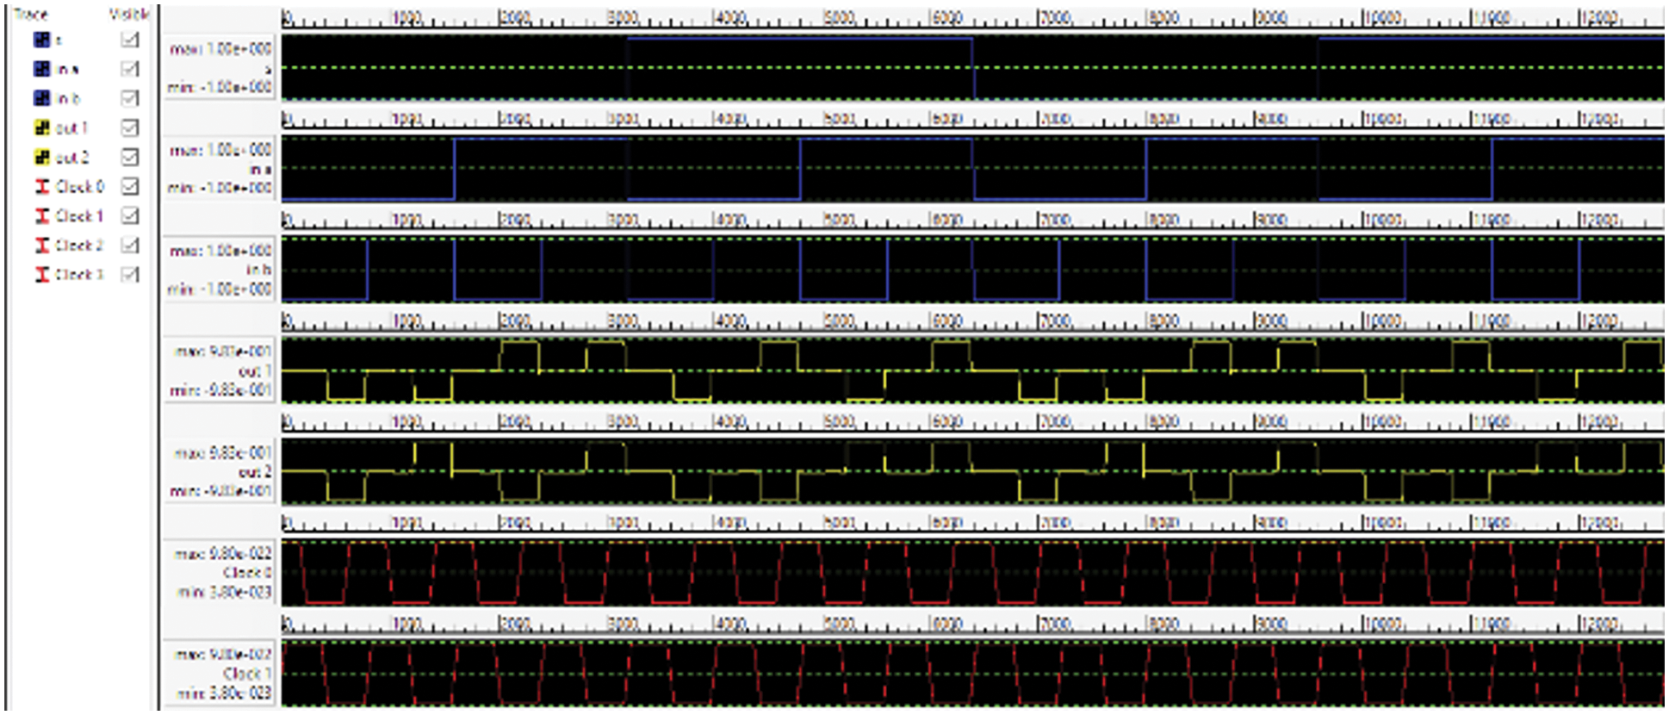The image size is (1669, 715).
Task: Uncheck the Visible box for in a
Action: 130,69
